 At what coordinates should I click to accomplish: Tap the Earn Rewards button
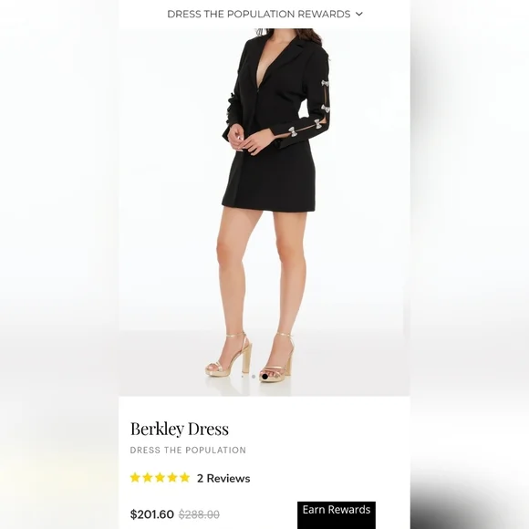pyautogui.click(x=337, y=514)
